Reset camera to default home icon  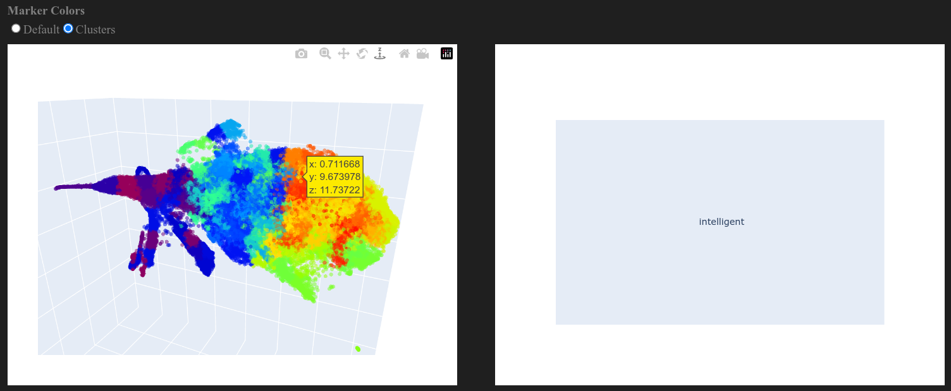click(404, 54)
